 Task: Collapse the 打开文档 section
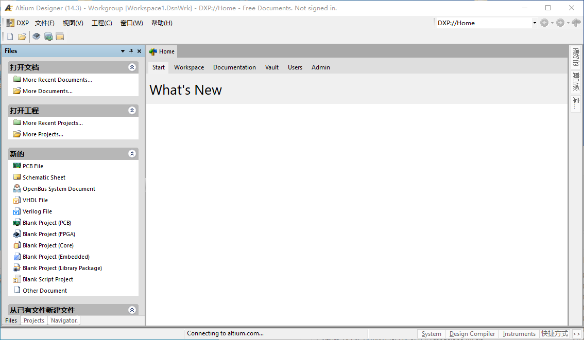click(132, 67)
